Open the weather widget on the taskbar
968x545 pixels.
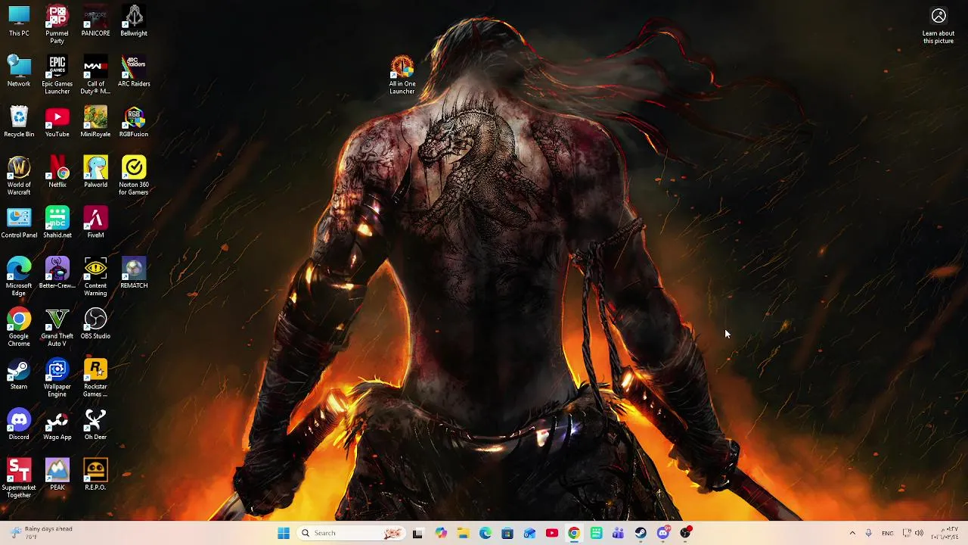click(x=42, y=533)
